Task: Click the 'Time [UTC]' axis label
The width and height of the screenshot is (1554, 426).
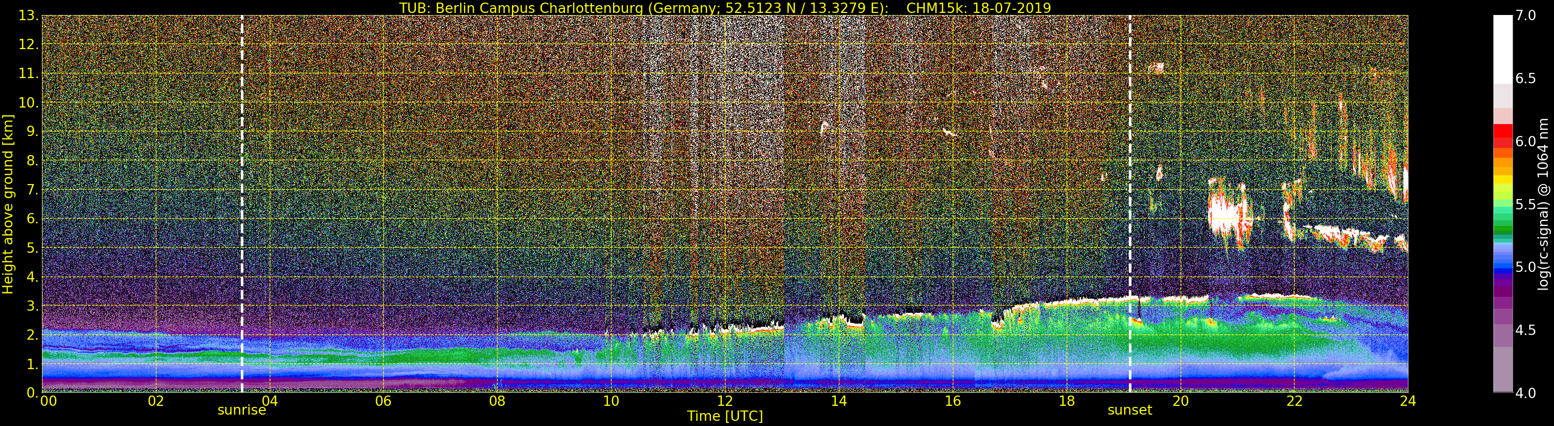Action: (x=724, y=416)
